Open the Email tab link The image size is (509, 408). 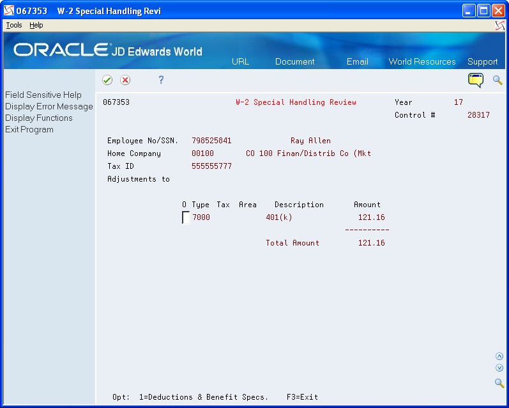tap(358, 61)
